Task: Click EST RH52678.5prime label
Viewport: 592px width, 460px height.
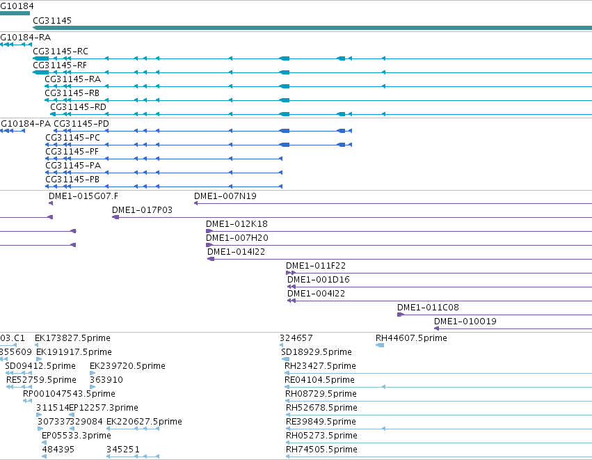Action: point(321,408)
